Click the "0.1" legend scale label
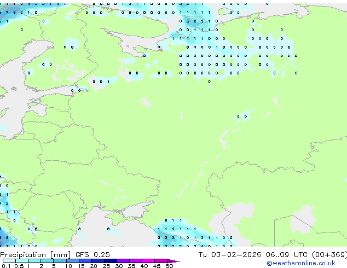Image resolution: width=347 pixels, height=268 pixels. 6,266
